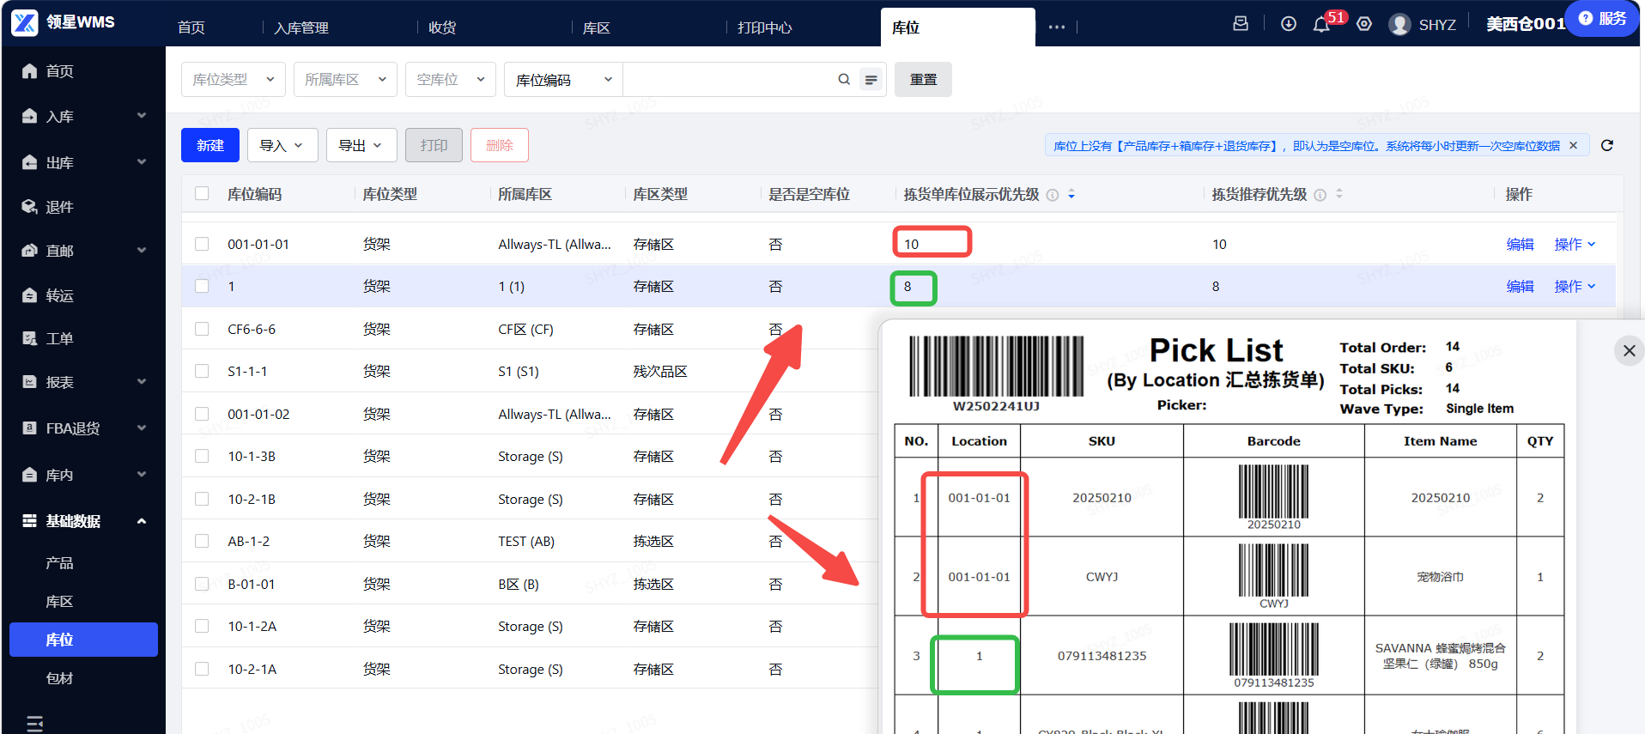Click the 退件 returns icon in sidebar
Screen dimensions: 1645x734
tap(29, 207)
